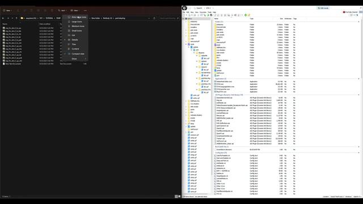Viewport: 363px width, 204px height.
Task: Open the Sort dropdown in File Explorer
Action: tap(62, 10)
